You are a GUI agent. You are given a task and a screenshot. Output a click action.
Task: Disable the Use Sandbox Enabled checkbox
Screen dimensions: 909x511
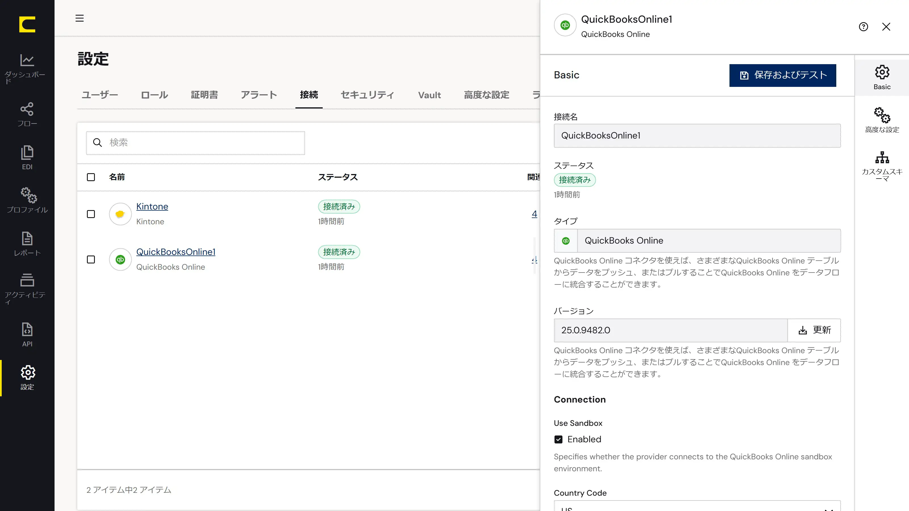click(558, 439)
